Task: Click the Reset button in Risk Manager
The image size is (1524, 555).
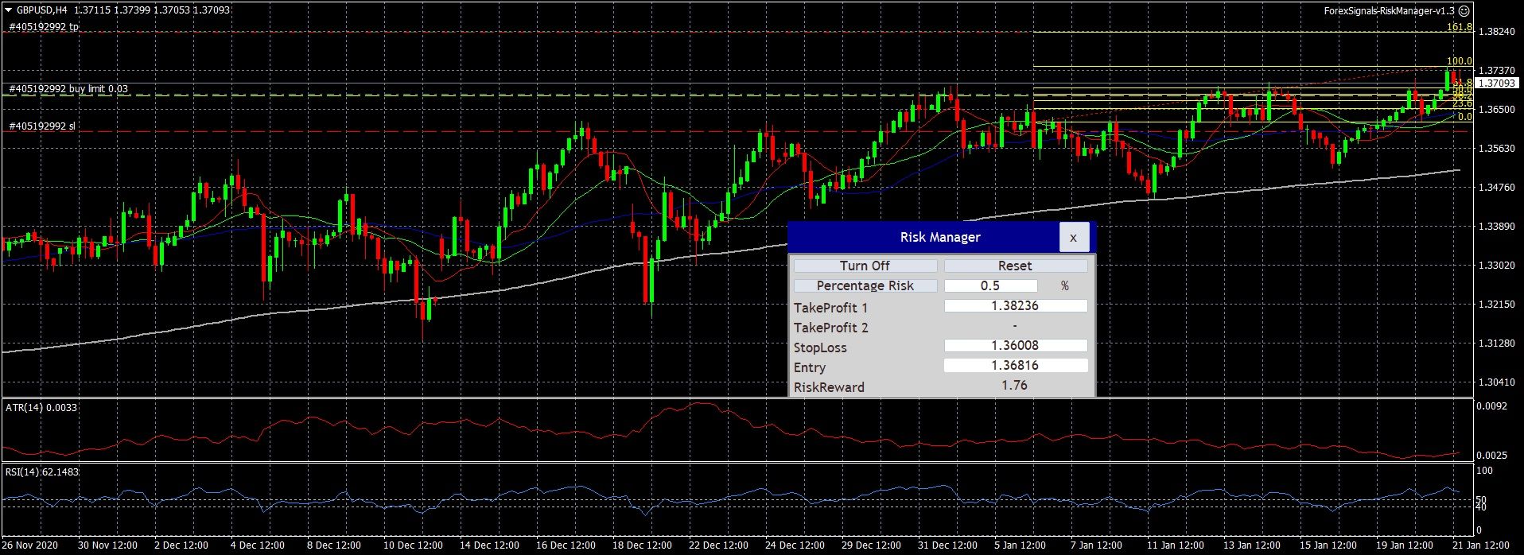Action: (1015, 266)
